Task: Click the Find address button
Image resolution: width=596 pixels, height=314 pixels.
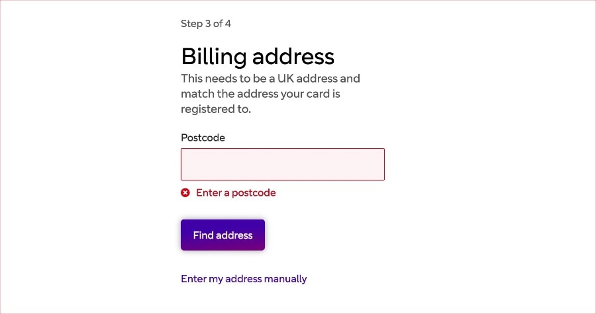Action: point(223,235)
